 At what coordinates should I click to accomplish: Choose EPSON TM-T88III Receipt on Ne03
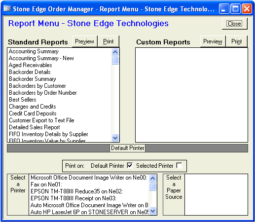pos(89,198)
